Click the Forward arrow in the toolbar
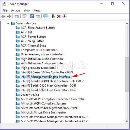 coord(9,16)
